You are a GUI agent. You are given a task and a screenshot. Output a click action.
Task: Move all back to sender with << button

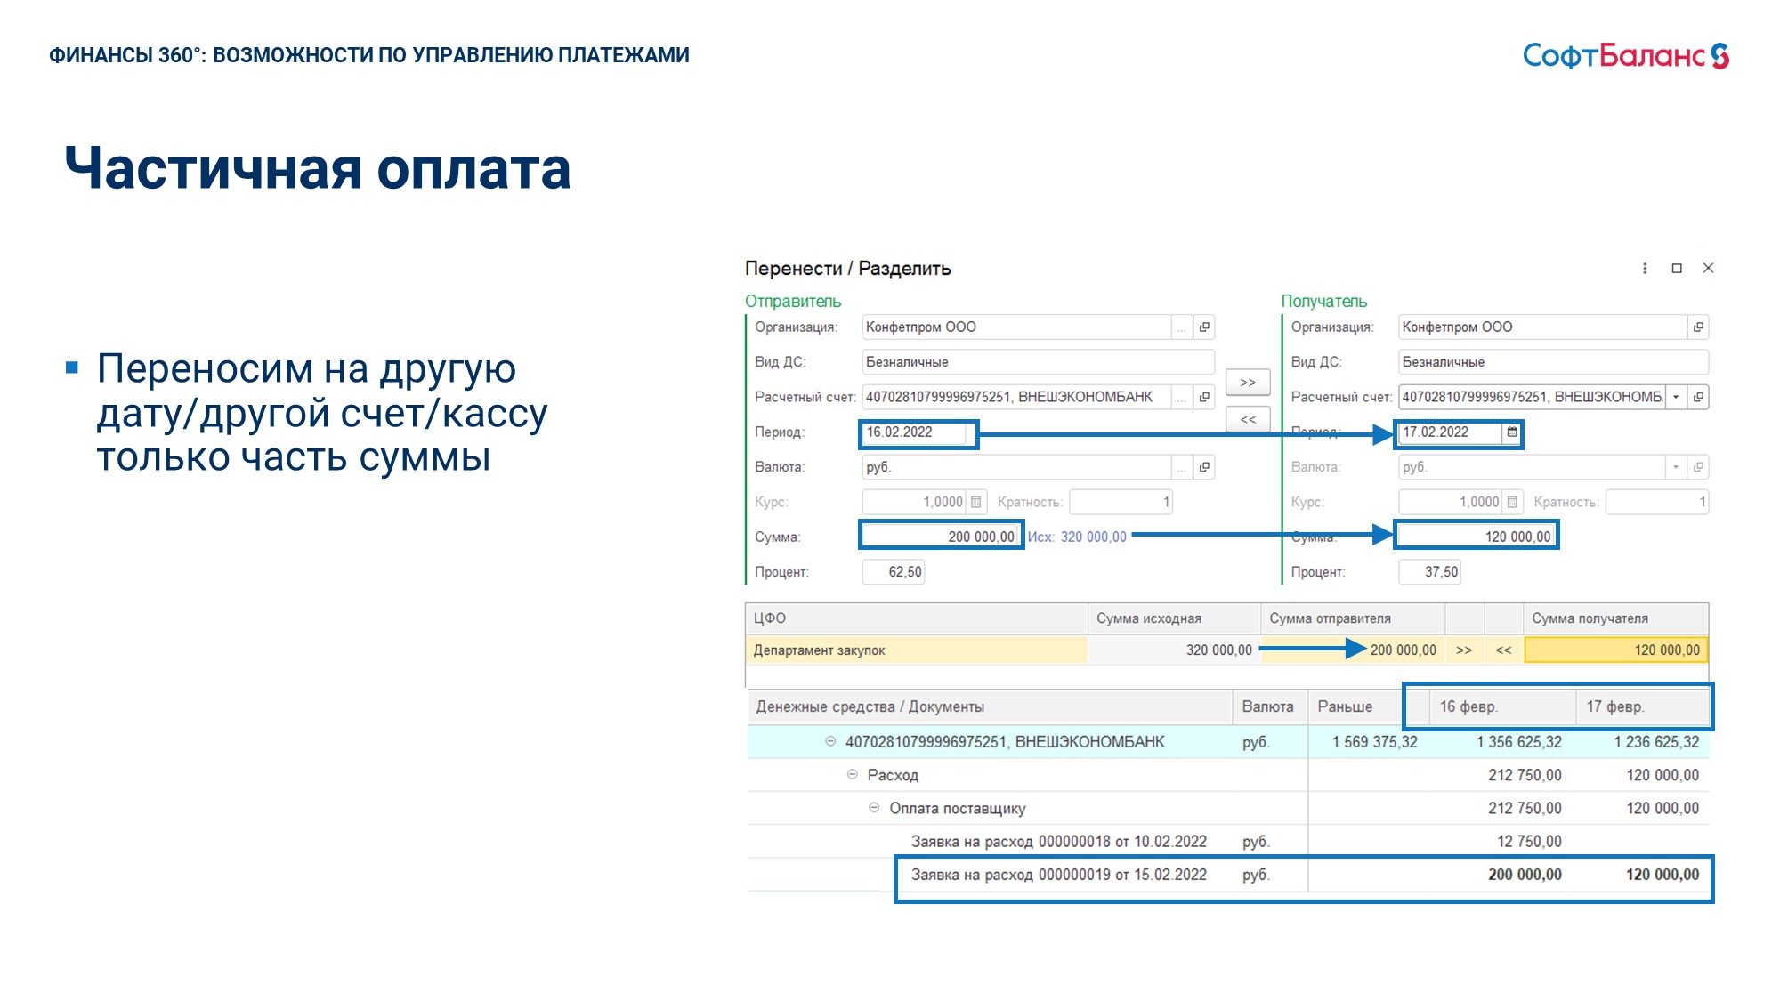pyautogui.click(x=1248, y=419)
